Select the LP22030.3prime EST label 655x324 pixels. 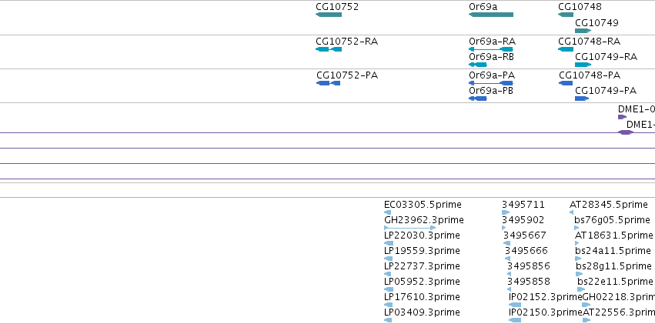point(422,235)
